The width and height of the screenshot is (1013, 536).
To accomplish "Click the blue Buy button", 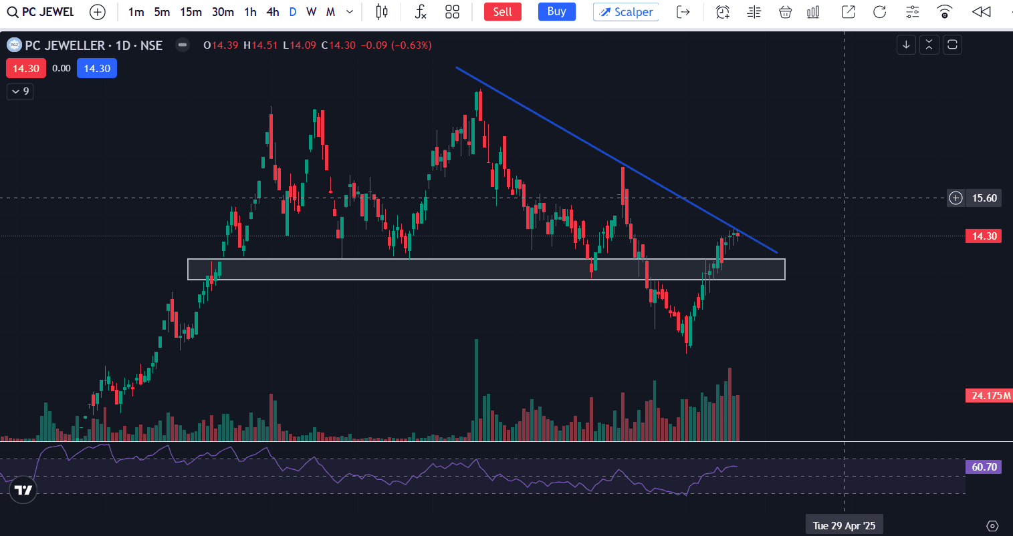I will pyautogui.click(x=557, y=11).
